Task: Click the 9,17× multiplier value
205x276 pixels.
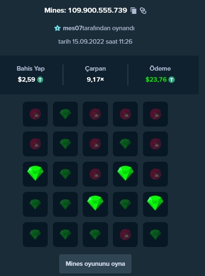Action: click(95, 80)
